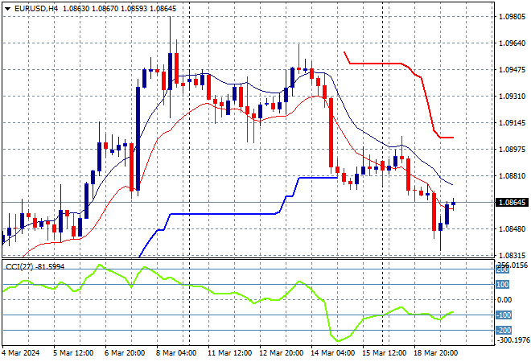The height and width of the screenshot is (362, 531).
Task: Click the -200 CCI level label
Action: [x=502, y=330]
